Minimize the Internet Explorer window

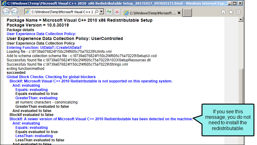229,3
